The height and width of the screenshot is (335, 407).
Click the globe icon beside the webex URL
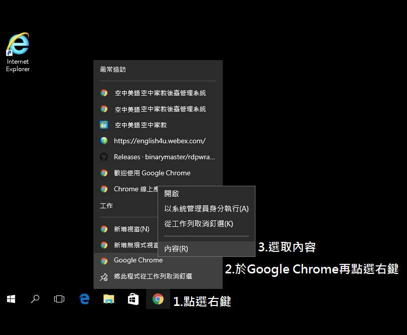tap(104, 141)
